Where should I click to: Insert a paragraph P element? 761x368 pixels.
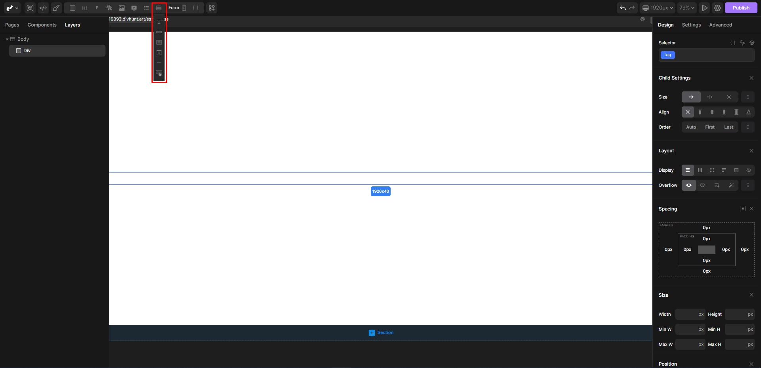(97, 8)
